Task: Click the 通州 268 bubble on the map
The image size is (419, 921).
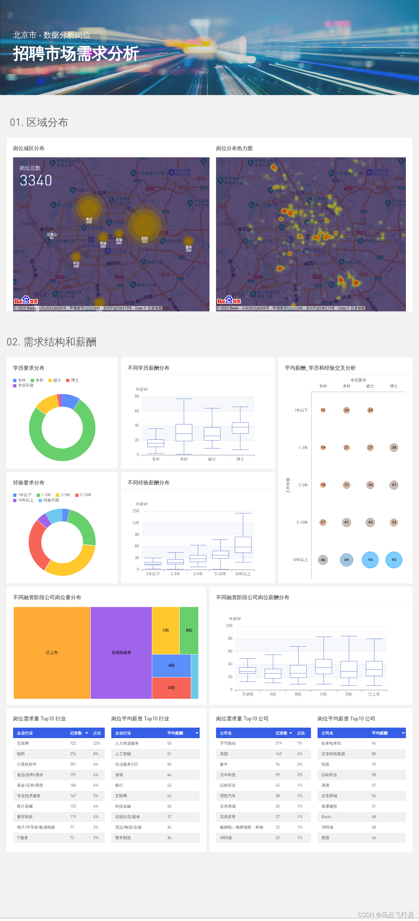Action: coord(188,241)
